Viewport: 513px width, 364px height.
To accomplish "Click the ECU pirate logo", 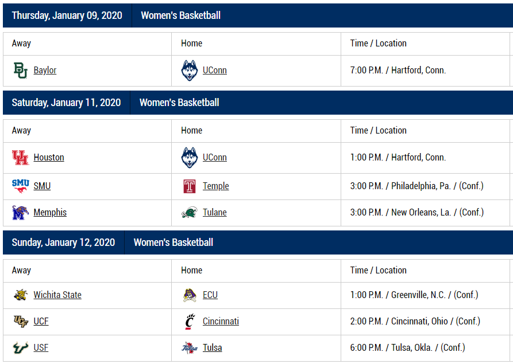I will click(x=190, y=295).
